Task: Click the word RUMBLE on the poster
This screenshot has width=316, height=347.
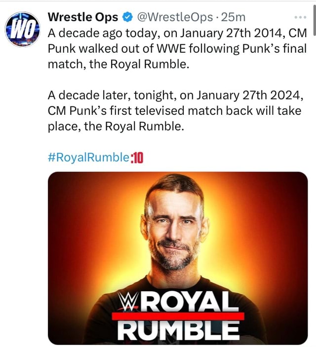Action: pyautogui.click(x=178, y=330)
